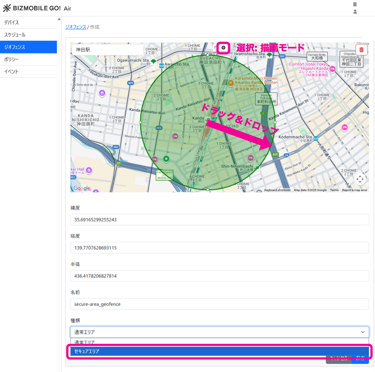This screenshot has width=375, height=372.
Task: Click the Comfort Hotel Tokyo map marker
Action: 333,69
